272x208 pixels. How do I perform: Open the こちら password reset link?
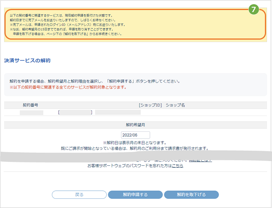[177, 166]
